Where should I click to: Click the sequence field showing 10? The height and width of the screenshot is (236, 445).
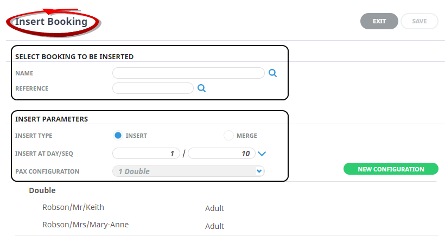click(x=221, y=154)
